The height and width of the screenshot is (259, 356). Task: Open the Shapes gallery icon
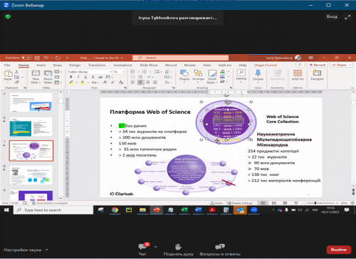coord(184,73)
